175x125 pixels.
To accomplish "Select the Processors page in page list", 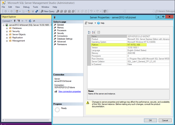I will (x=62, y=30).
